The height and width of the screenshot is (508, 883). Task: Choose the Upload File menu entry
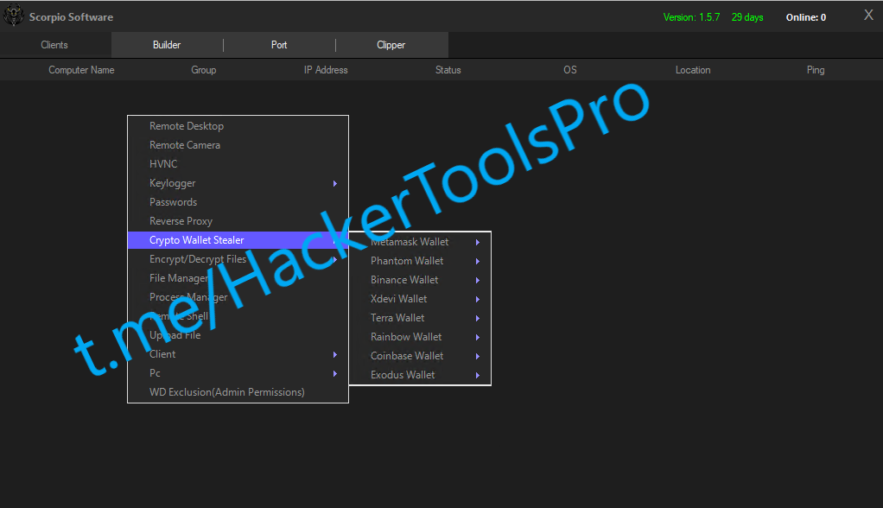[x=238, y=335]
